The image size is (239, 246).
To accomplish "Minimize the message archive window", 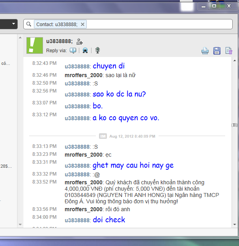I will [x=204, y=6].
